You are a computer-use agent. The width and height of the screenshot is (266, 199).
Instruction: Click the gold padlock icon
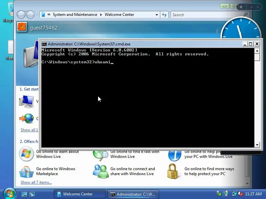click(173, 171)
